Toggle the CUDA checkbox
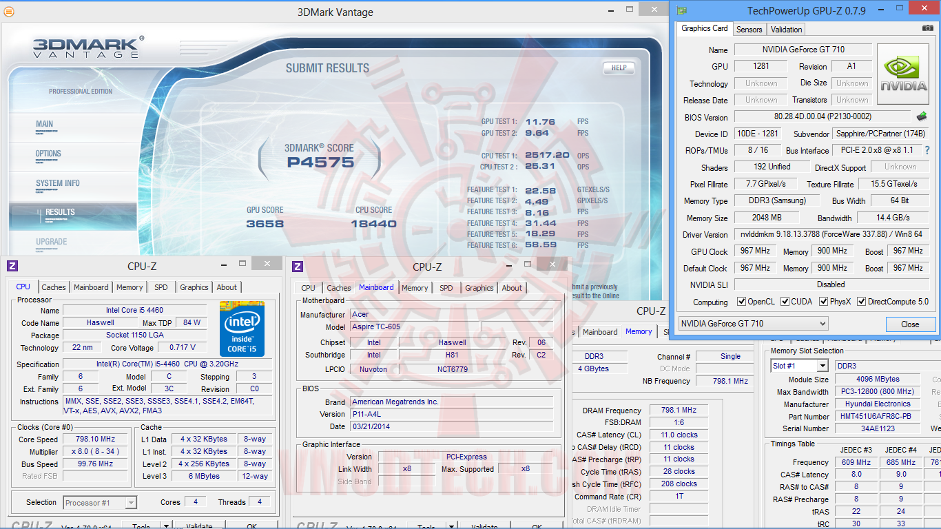This screenshot has width=941, height=529. 784,302
